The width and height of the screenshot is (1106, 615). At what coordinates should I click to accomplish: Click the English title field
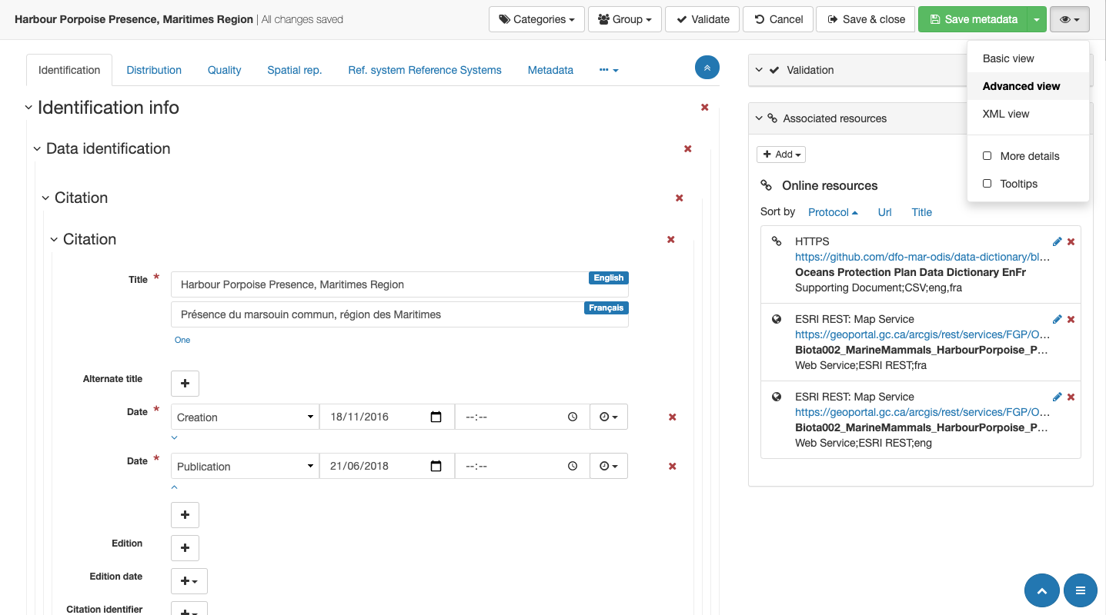click(399, 284)
